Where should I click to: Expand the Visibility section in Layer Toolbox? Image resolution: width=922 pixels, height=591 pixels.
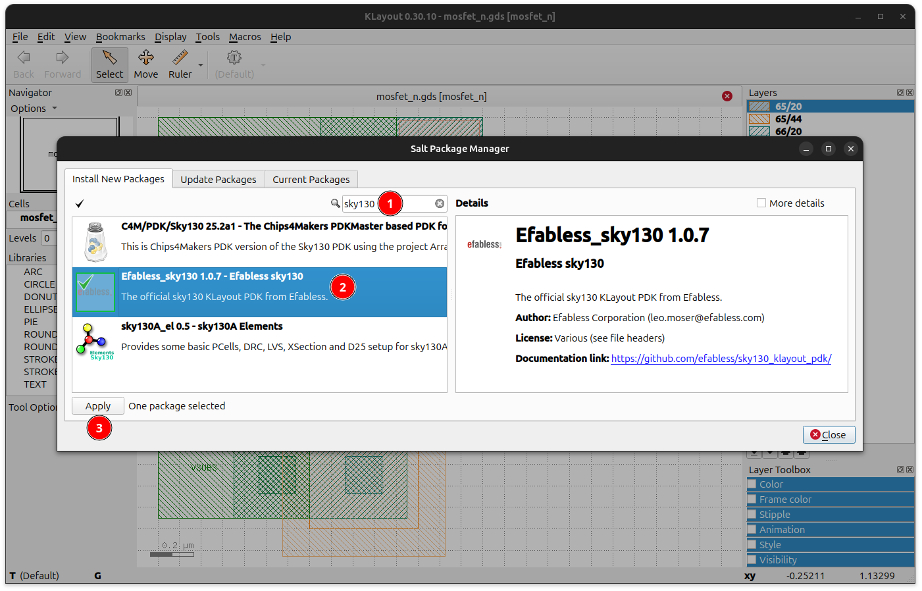pyautogui.click(x=831, y=560)
